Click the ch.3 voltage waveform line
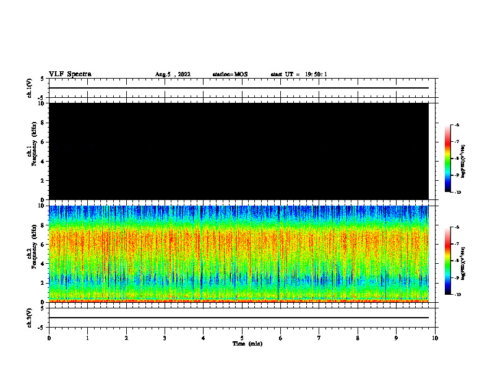 point(239,318)
